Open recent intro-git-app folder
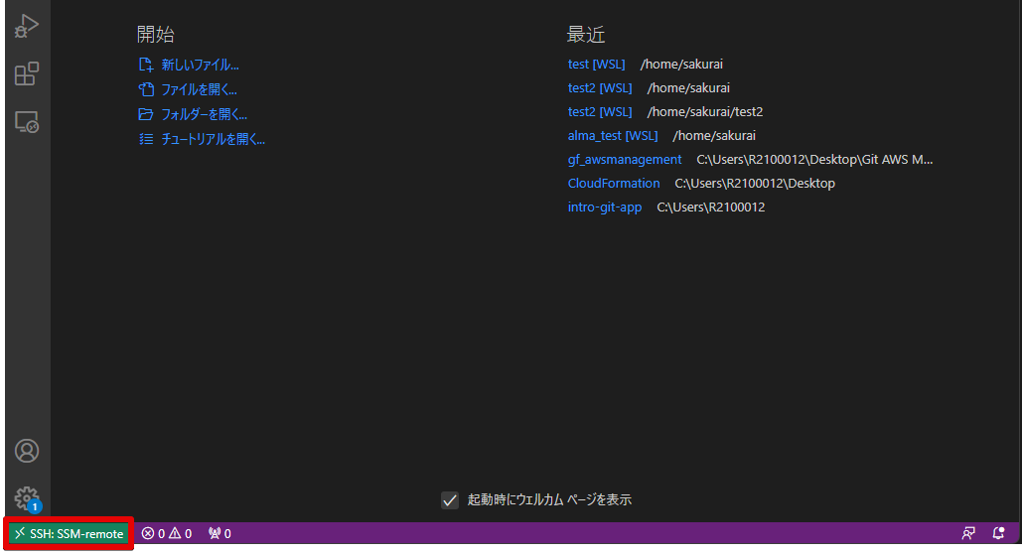The height and width of the screenshot is (554, 1022). click(x=605, y=208)
